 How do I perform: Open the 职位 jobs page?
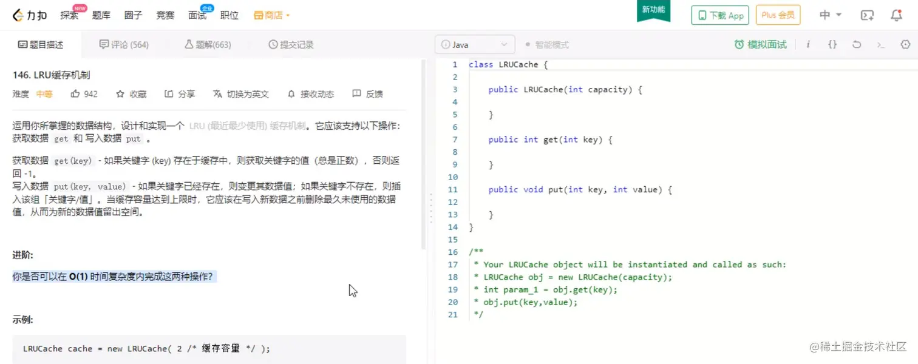click(229, 15)
